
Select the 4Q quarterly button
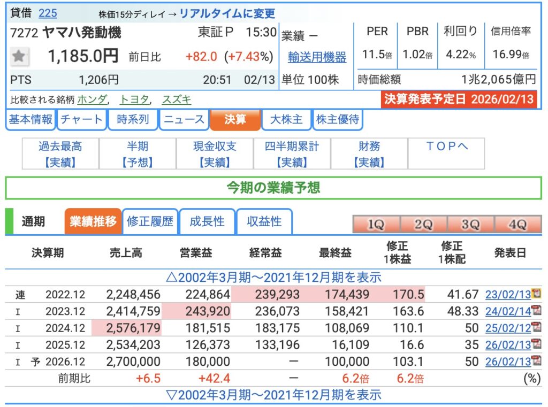(517, 225)
